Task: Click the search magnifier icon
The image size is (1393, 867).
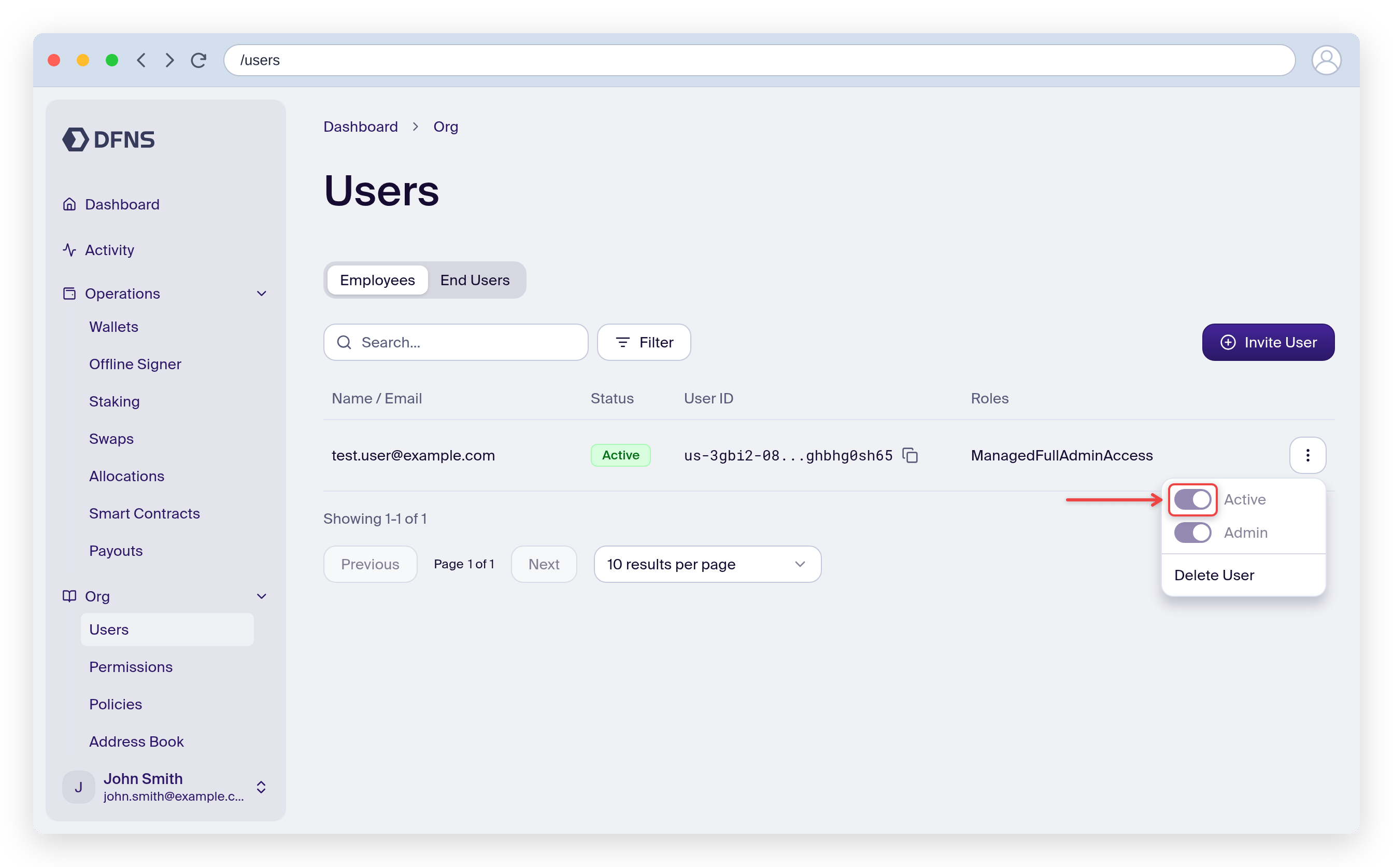Action: (344, 342)
